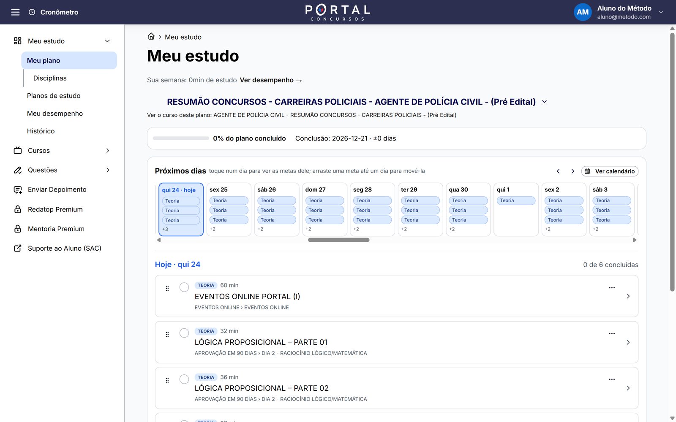This screenshot has width=676, height=422.
Task: Go to next days with right arrow
Action: [x=572, y=171]
